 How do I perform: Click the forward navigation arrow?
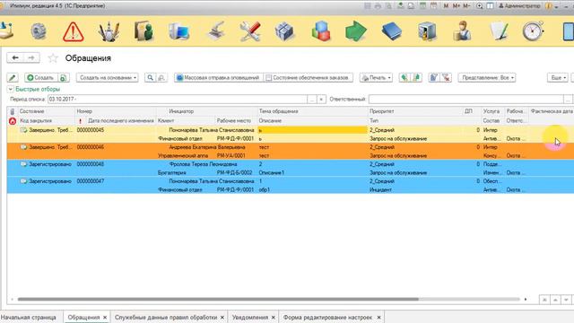point(31,57)
